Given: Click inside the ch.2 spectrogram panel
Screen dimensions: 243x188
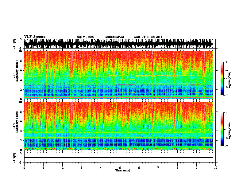Looking at the screenshot, I should point(118,126).
